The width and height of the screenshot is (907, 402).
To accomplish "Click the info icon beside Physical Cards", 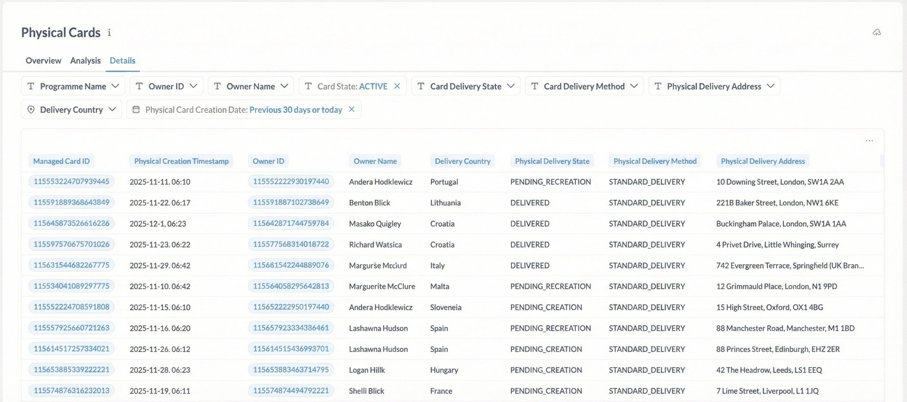I will pyautogui.click(x=109, y=33).
